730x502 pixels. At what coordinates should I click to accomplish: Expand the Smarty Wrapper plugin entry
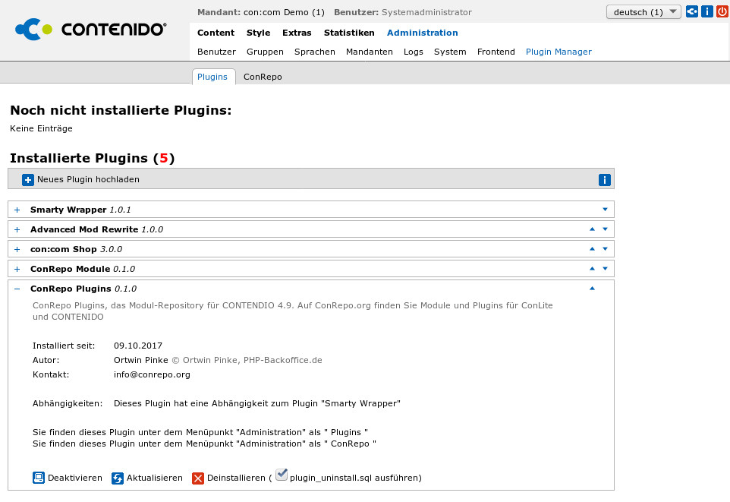tap(17, 210)
